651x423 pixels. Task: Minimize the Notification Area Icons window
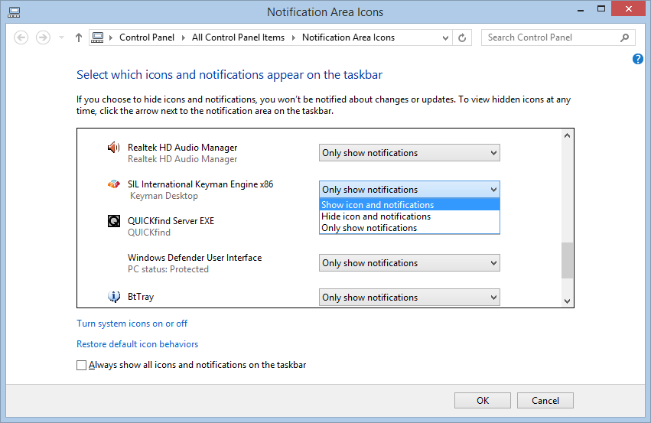581,9
